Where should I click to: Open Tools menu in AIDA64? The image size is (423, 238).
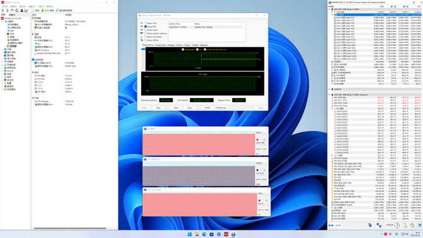tap(41, 6)
